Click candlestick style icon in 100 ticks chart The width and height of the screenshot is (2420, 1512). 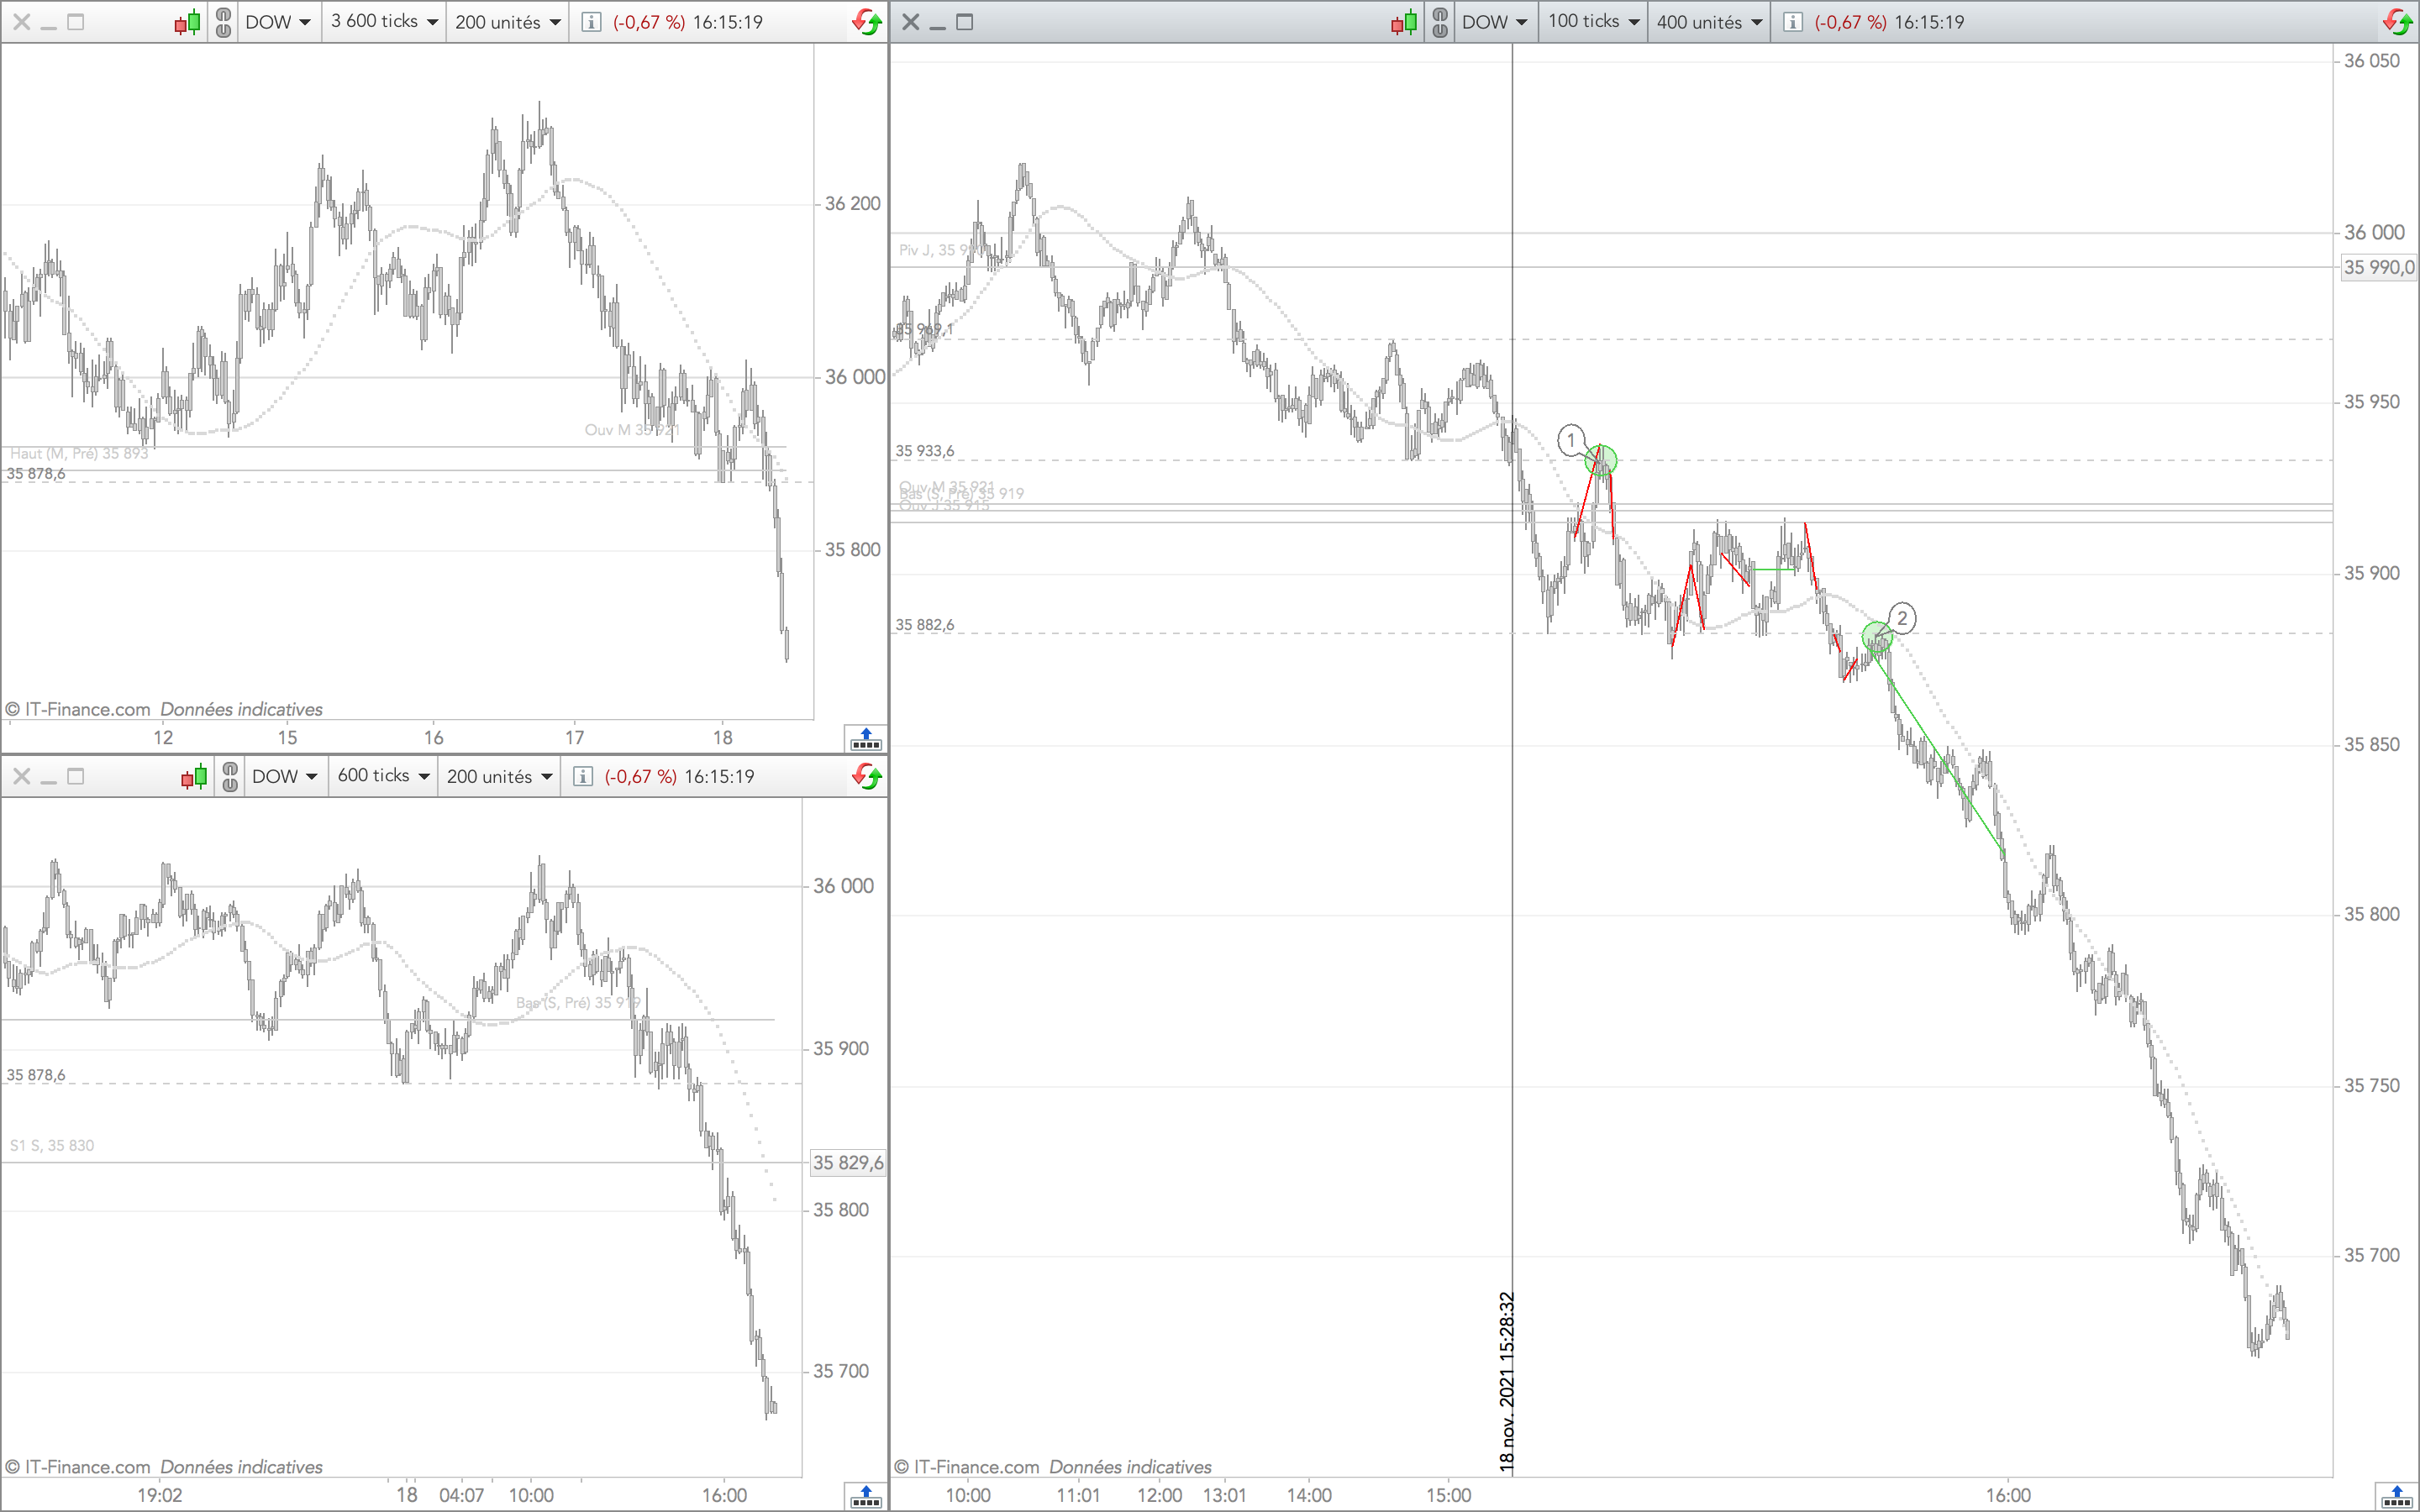(1404, 22)
